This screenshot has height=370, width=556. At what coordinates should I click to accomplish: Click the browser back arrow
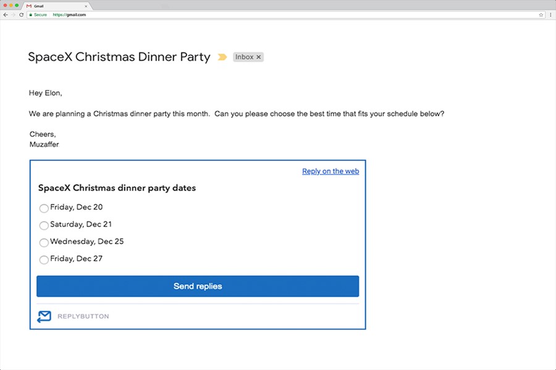click(x=6, y=15)
